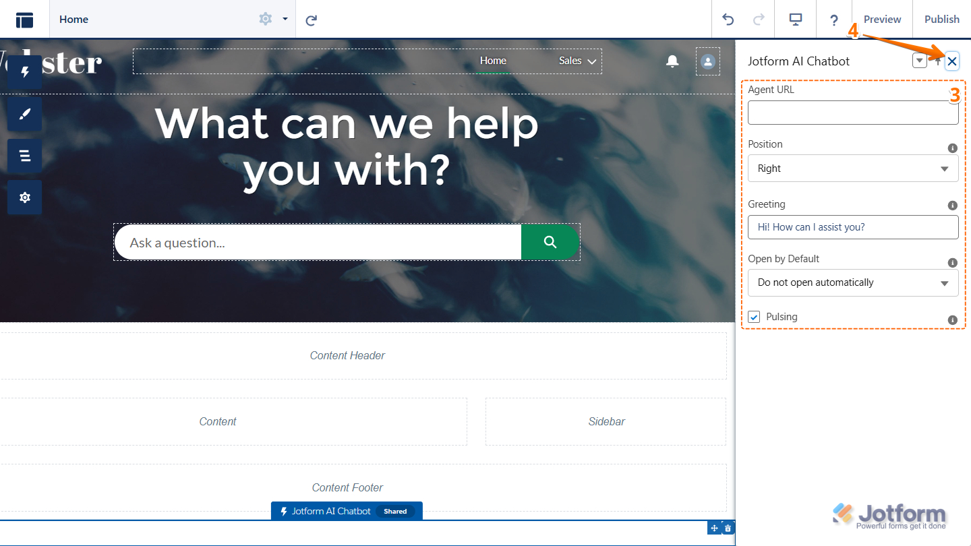The image size is (971, 546).
Task: Open the desktop view mode icon
Action: (x=796, y=20)
